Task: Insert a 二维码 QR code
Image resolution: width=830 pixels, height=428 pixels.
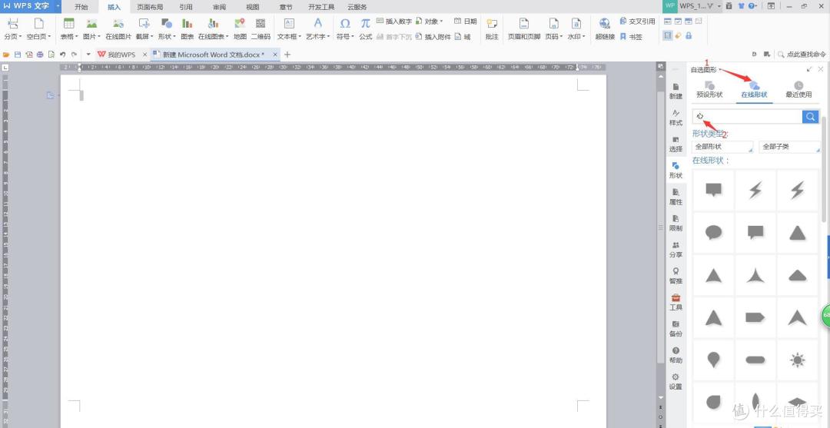Action: point(260,28)
